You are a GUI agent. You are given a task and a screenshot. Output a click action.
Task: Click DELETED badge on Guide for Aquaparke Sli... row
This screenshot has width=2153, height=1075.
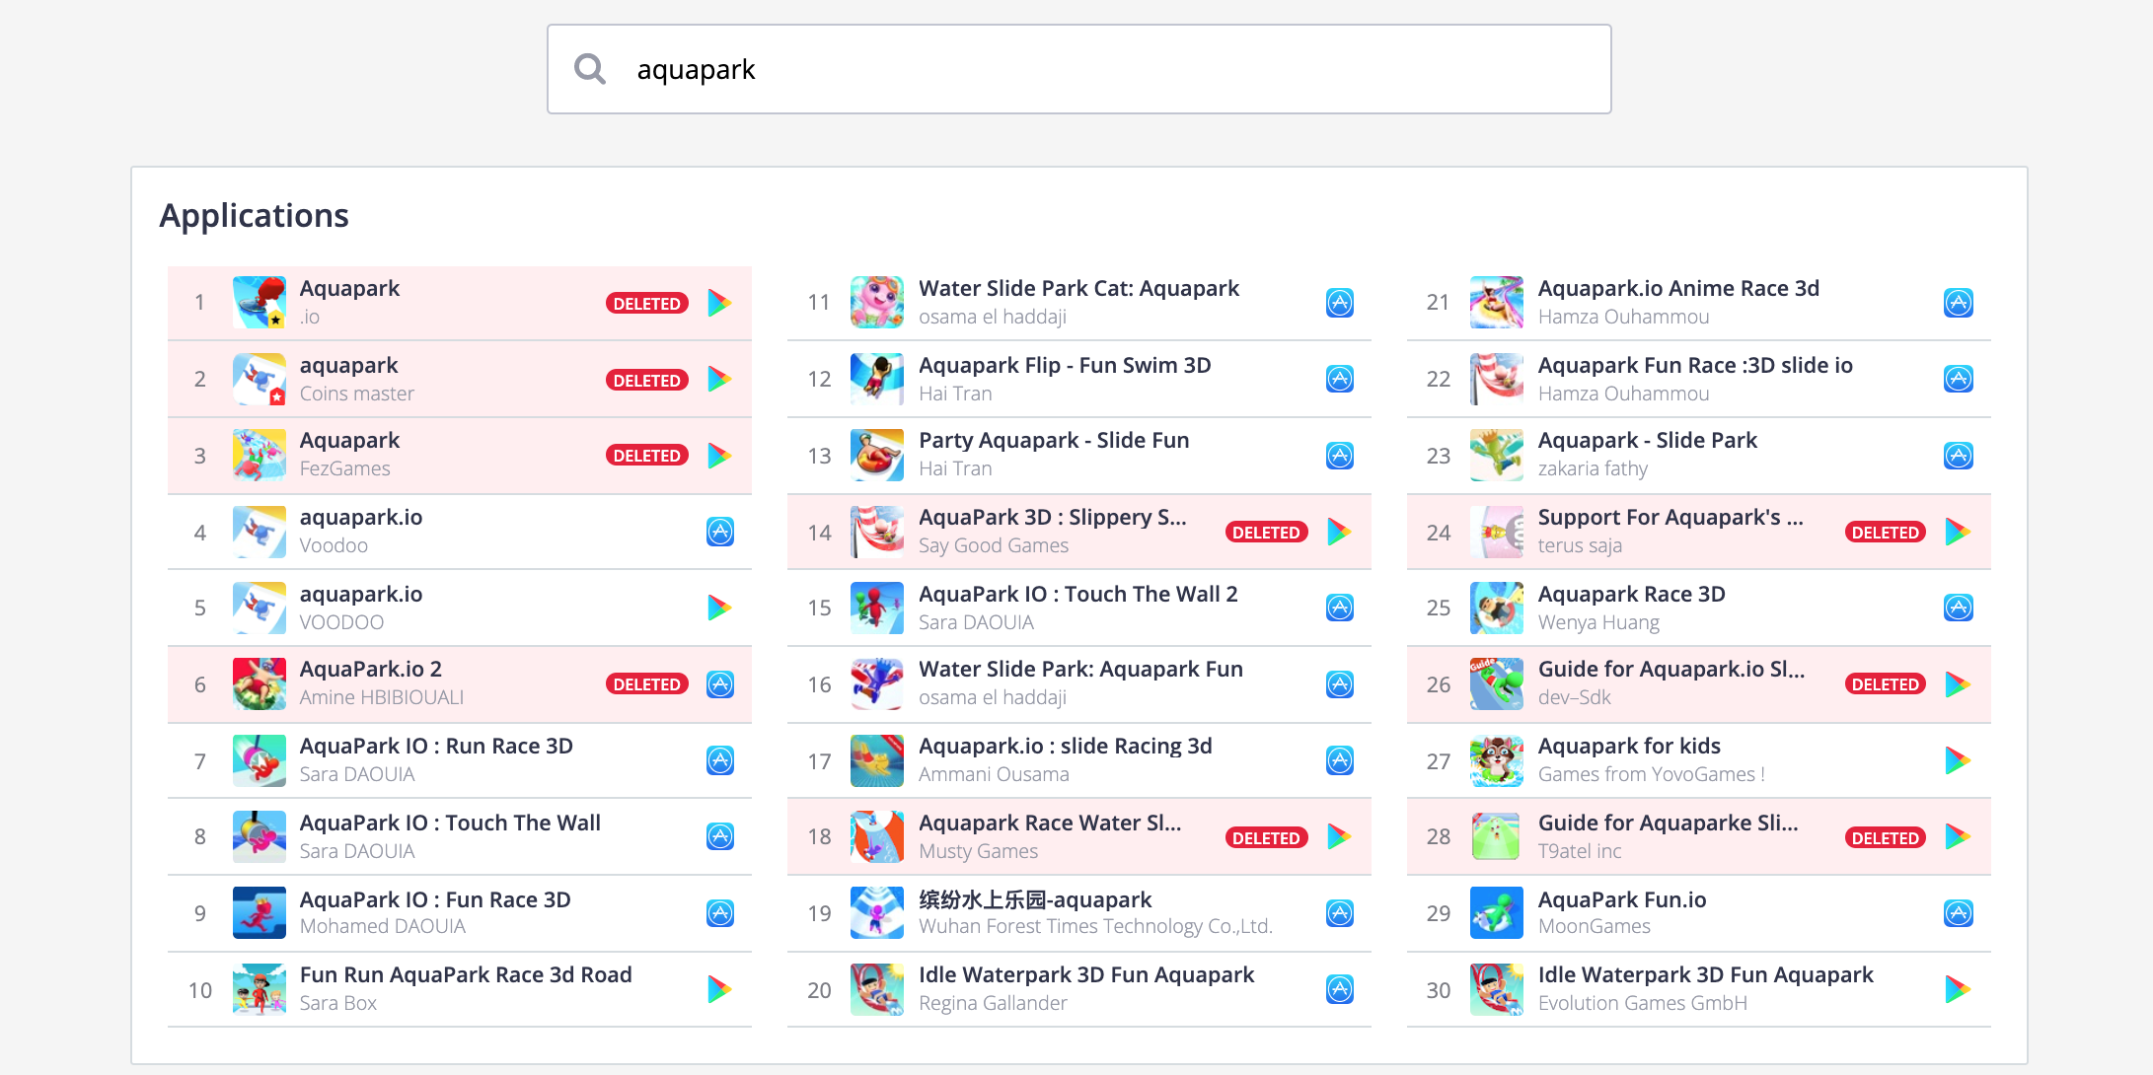(1885, 837)
